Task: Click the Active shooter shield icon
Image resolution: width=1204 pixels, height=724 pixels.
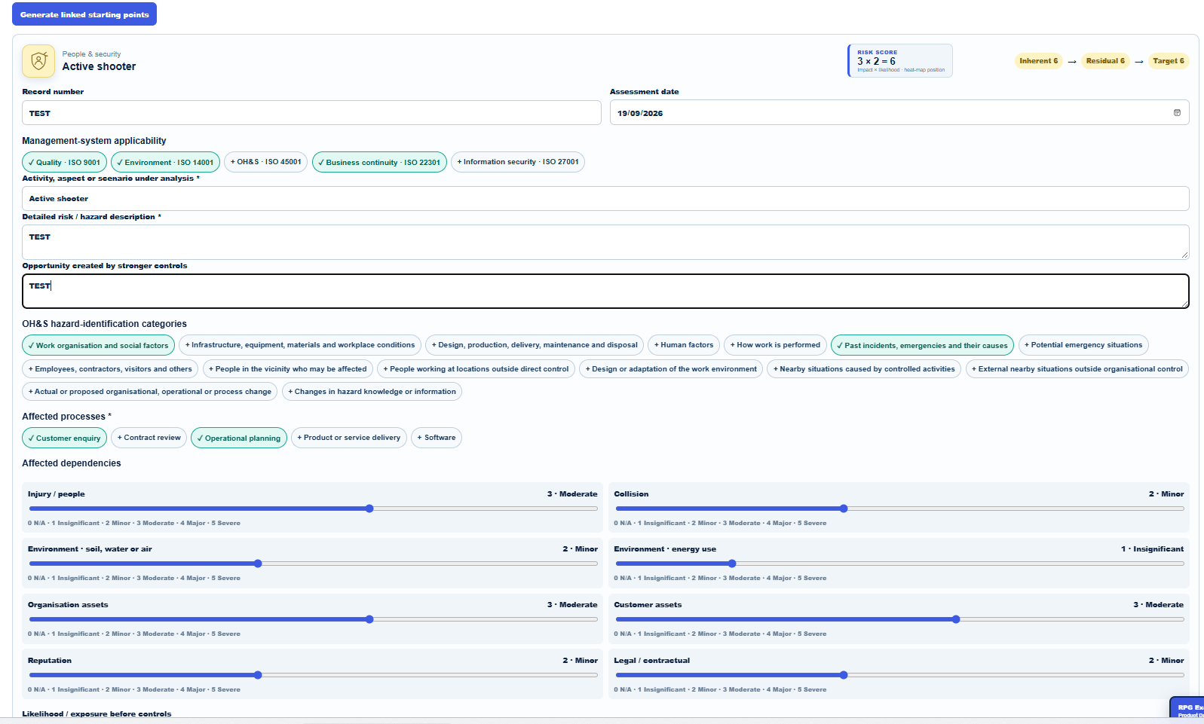Action: (x=38, y=61)
